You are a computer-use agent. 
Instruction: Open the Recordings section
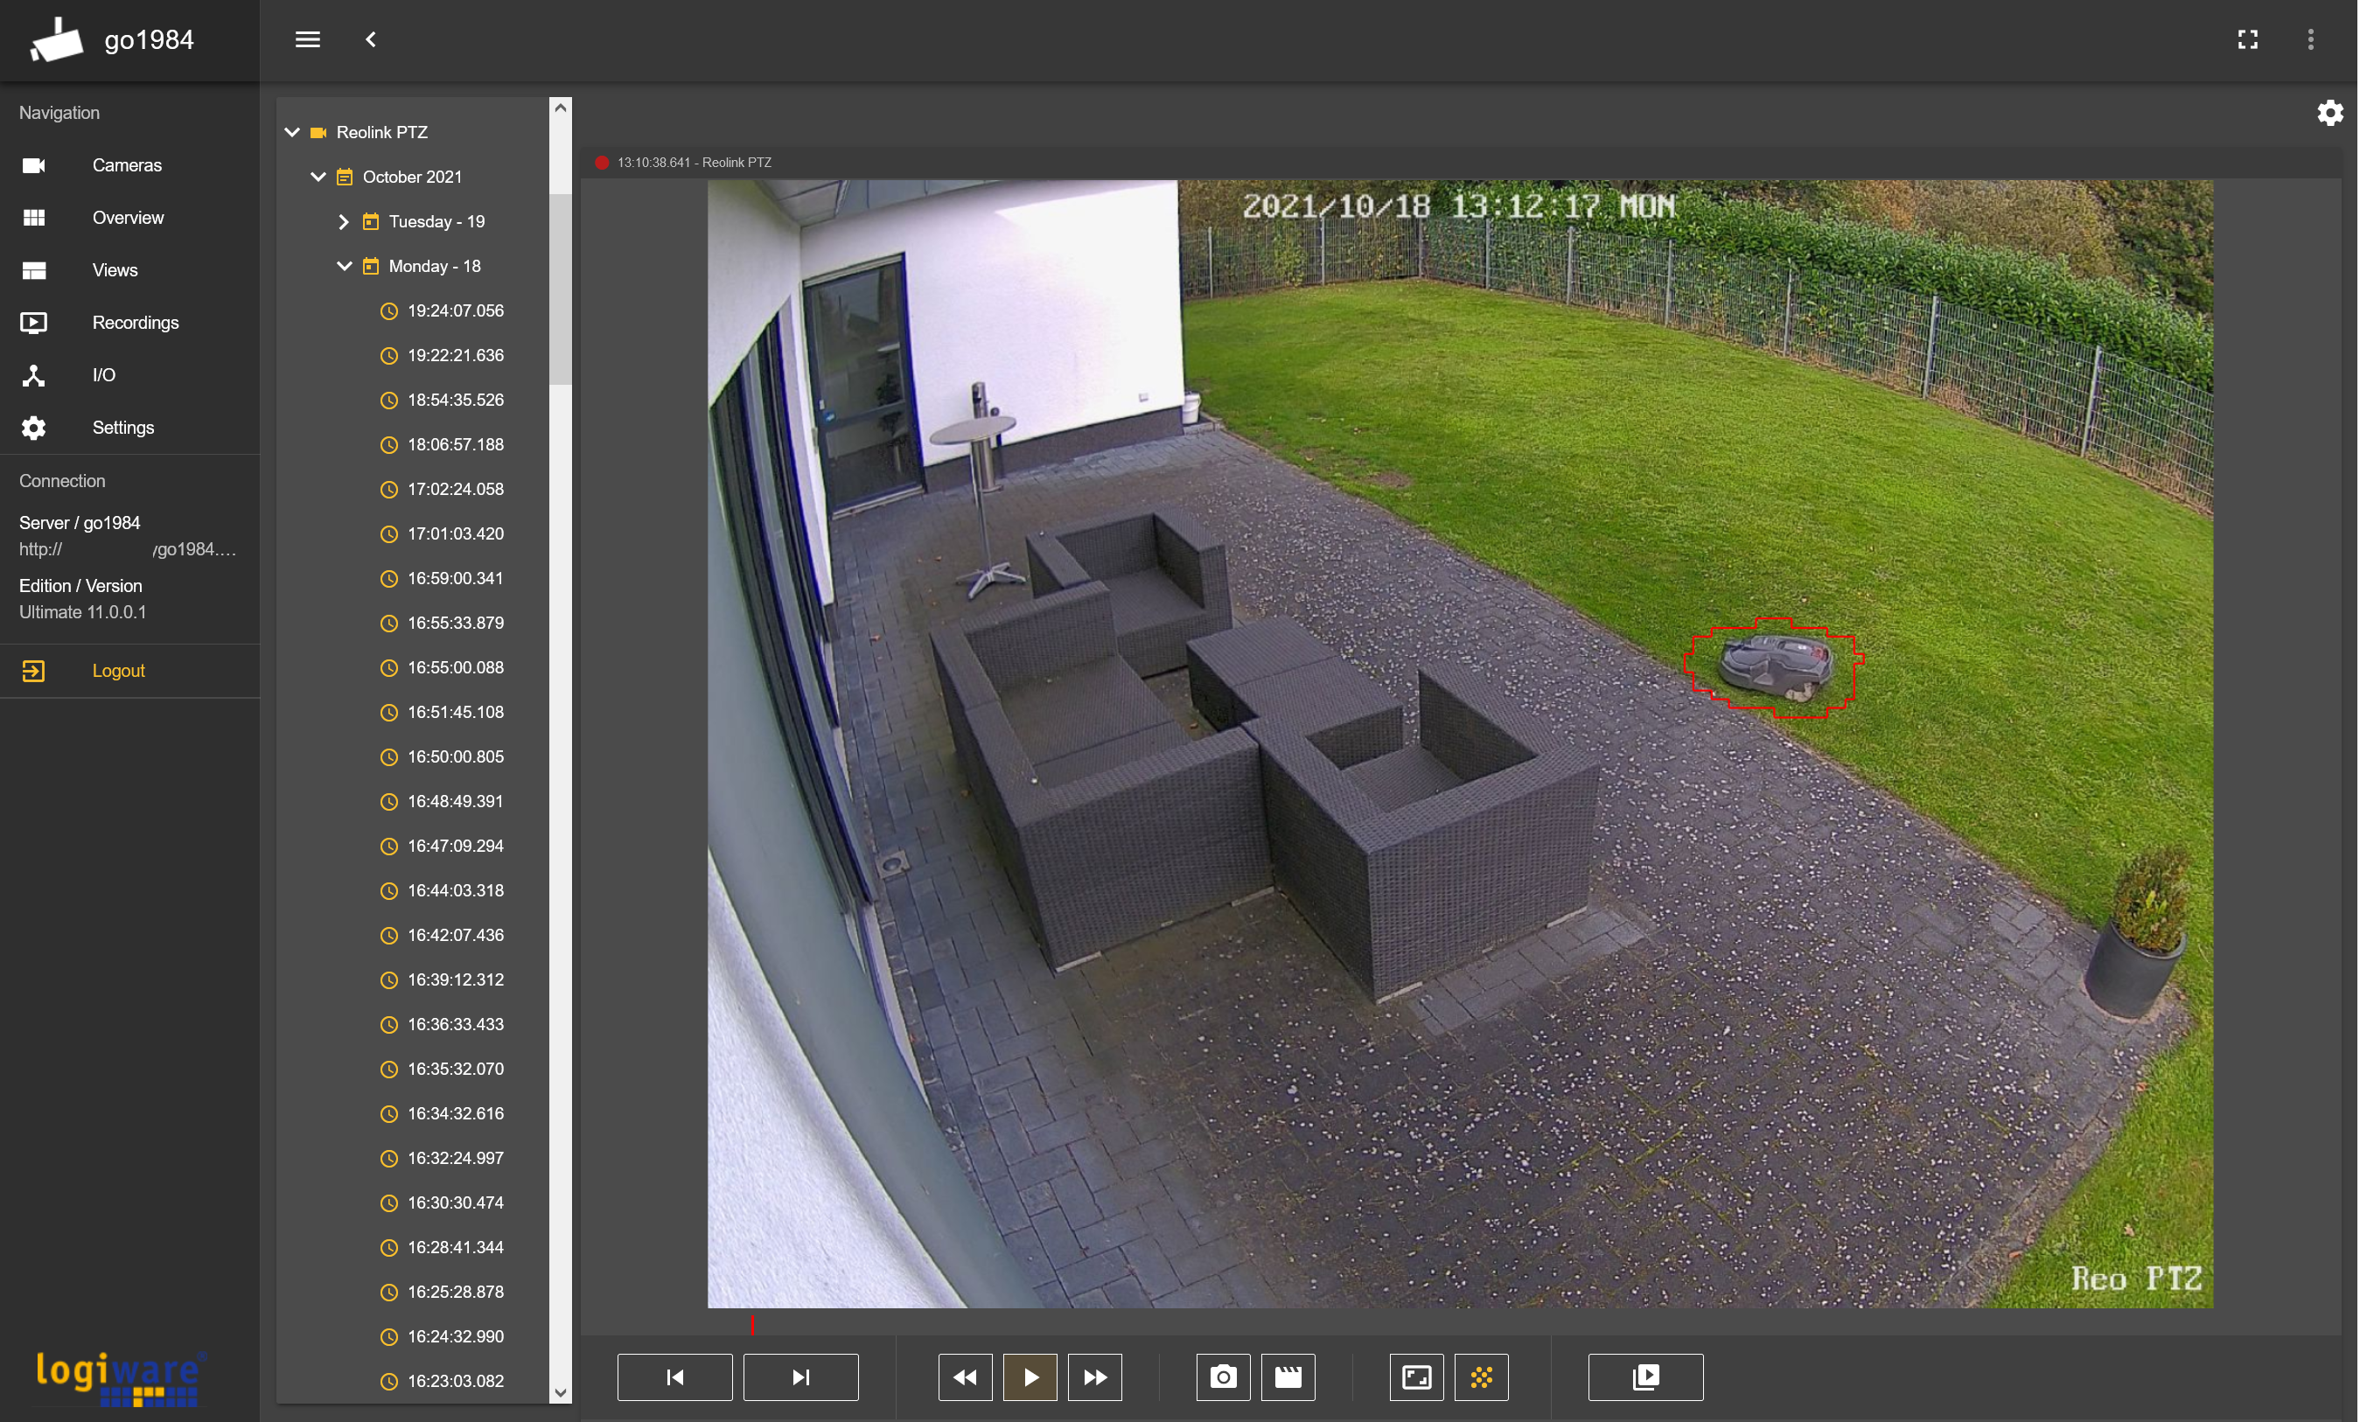click(x=135, y=323)
